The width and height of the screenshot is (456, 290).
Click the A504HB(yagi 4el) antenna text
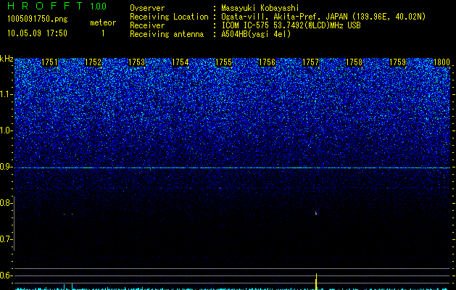coord(256,34)
